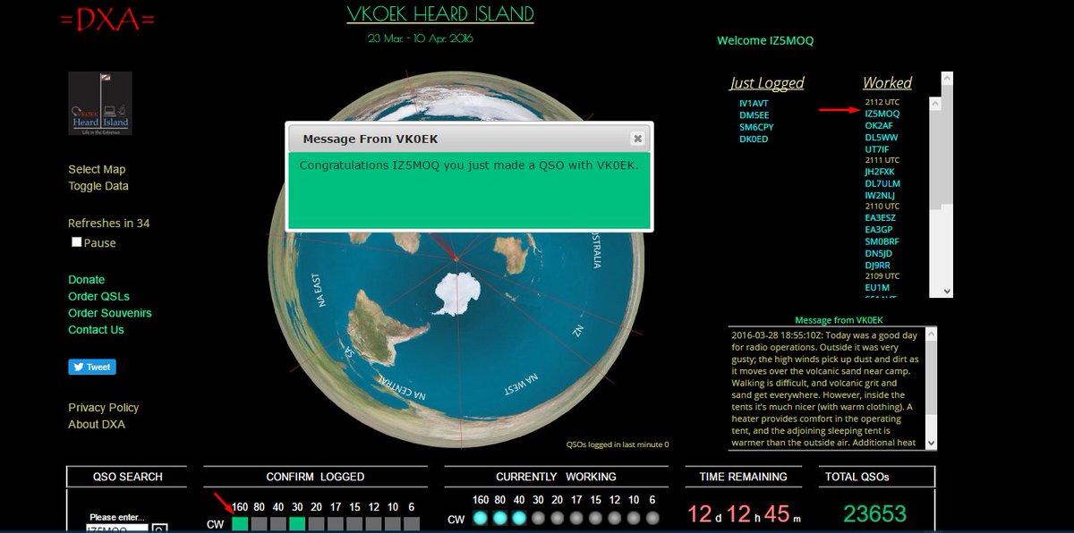Toggle the Pause refresh checkbox
1074x533 pixels.
point(77,242)
